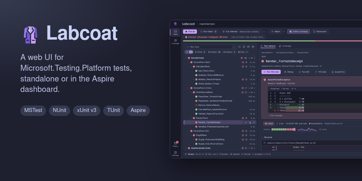Click the run history bar strip
The width and height of the screenshot is (362, 181).
click(x=283, y=129)
